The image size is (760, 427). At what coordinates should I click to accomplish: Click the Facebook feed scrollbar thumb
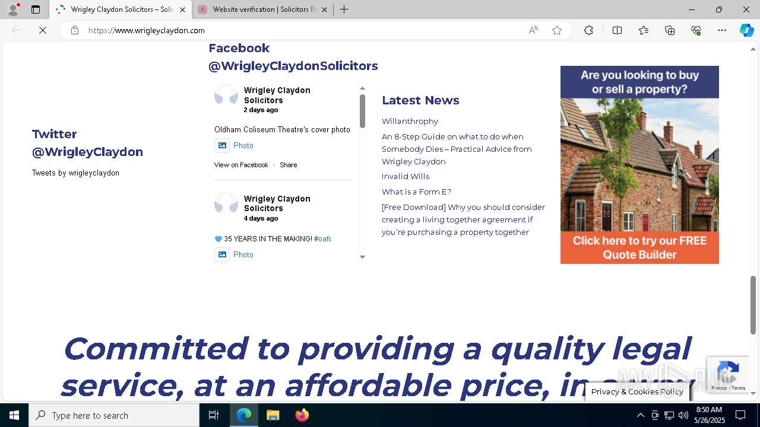tap(362, 111)
